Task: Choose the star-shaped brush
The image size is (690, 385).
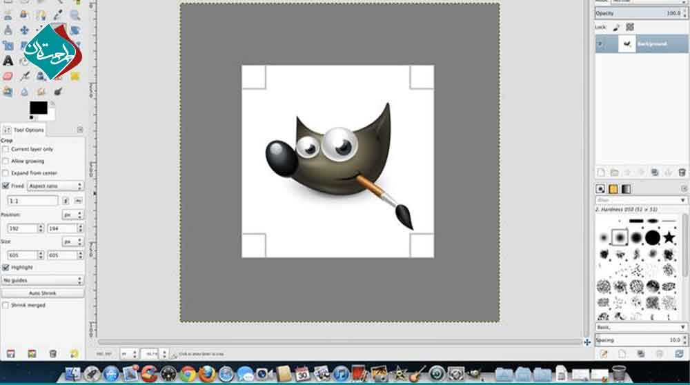Action: (x=669, y=238)
